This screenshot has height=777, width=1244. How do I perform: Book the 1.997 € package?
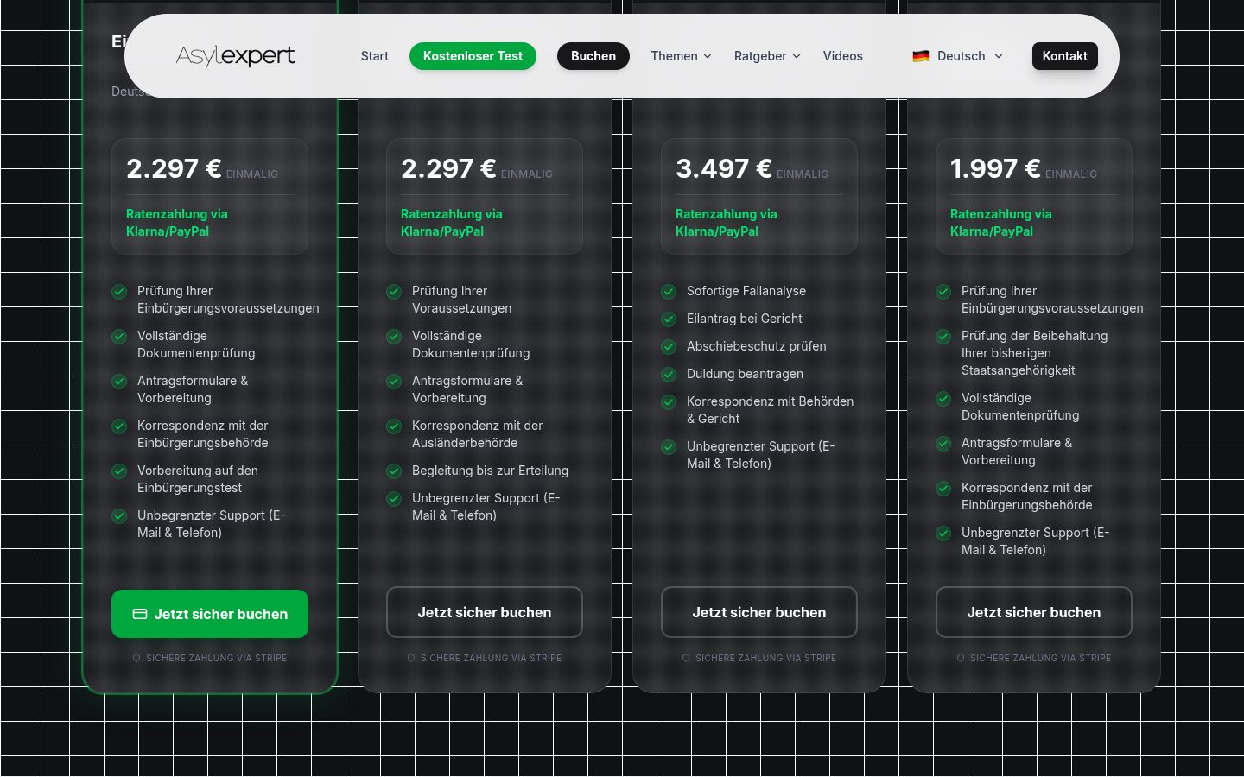click(x=1034, y=612)
